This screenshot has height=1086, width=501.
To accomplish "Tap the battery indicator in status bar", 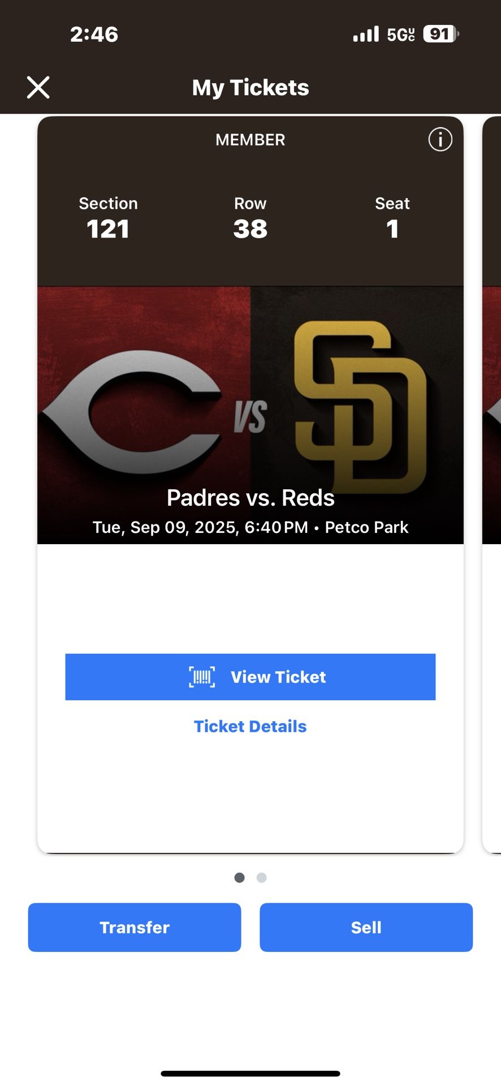I will (x=440, y=35).
